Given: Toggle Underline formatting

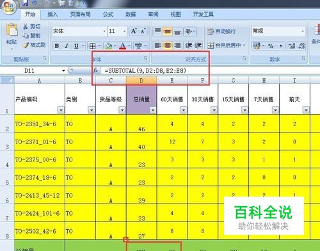Looking at the screenshot, I should click(76, 45).
